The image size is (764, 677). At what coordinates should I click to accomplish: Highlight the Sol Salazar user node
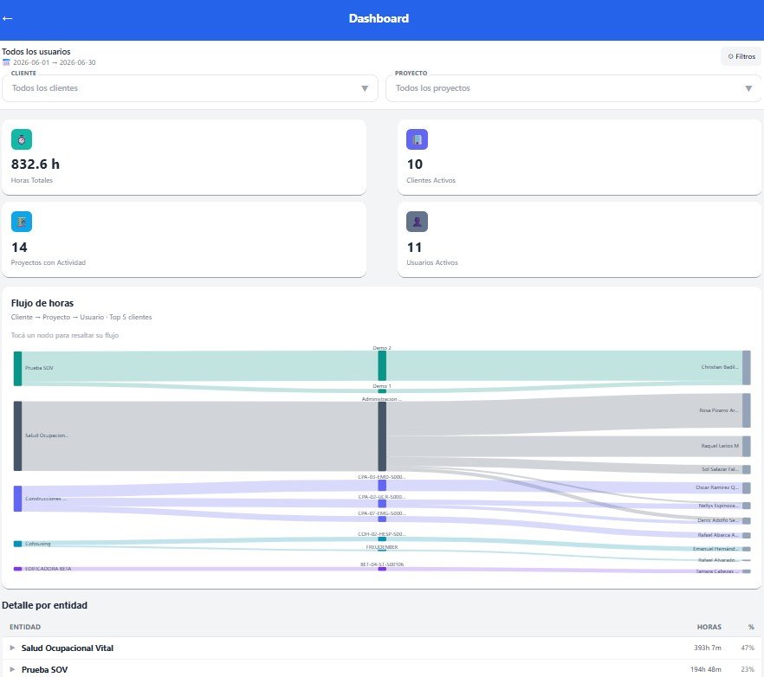tap(747, 469)
